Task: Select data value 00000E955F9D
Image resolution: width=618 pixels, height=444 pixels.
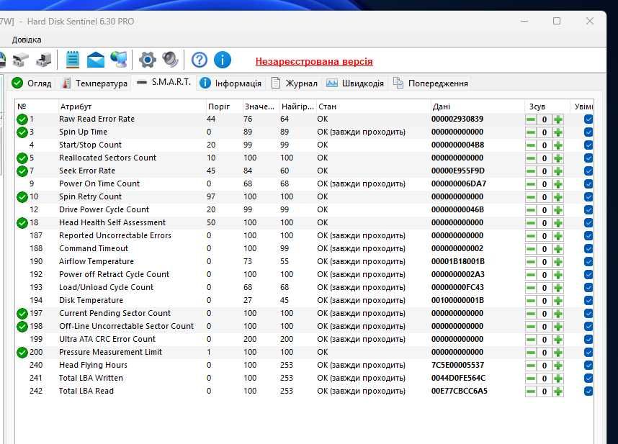Action: coord(457,171)
